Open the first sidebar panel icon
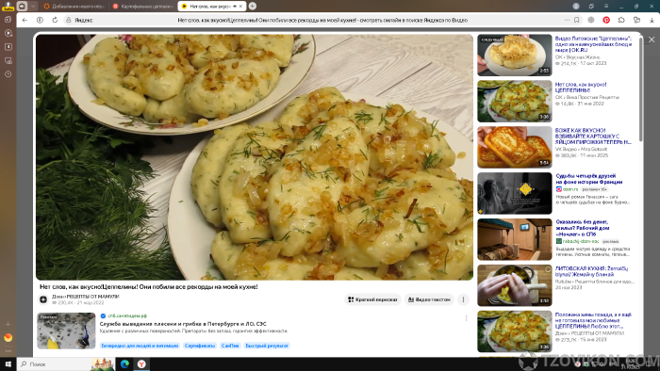Viewport: 660px width, 371px height. coord(8,20)
